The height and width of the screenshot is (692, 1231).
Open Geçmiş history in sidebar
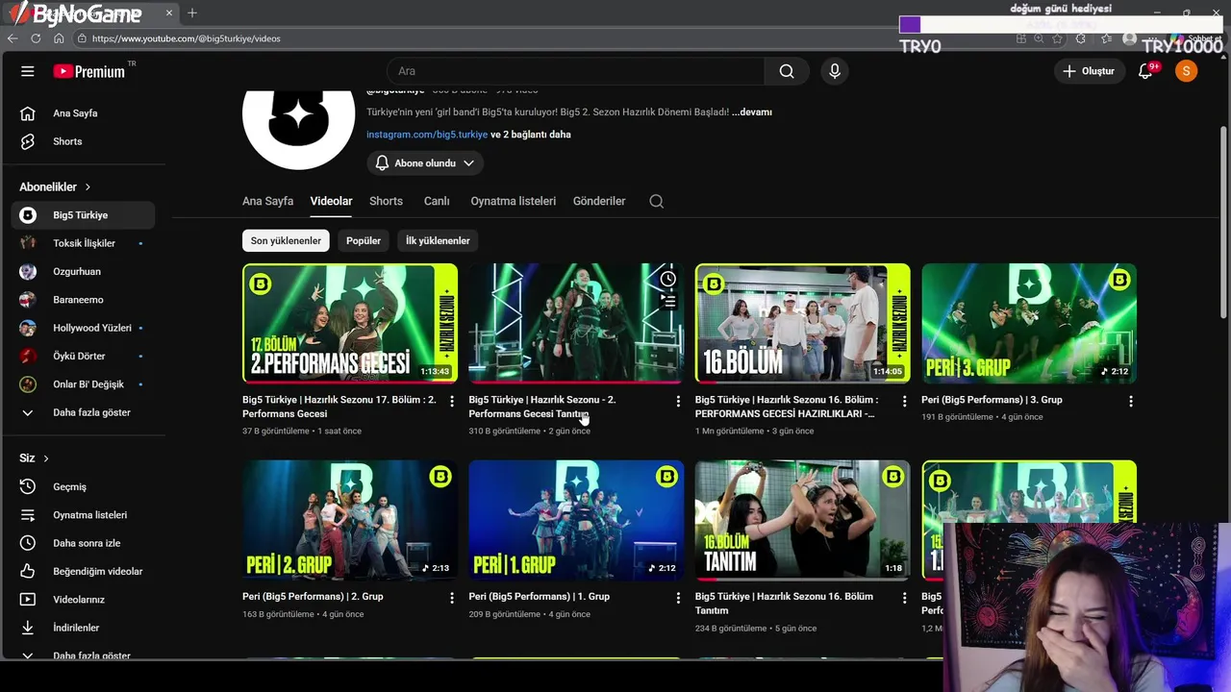85,486
